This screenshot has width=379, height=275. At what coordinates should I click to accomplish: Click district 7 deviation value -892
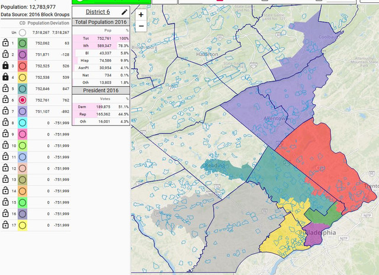click(65, 112)
